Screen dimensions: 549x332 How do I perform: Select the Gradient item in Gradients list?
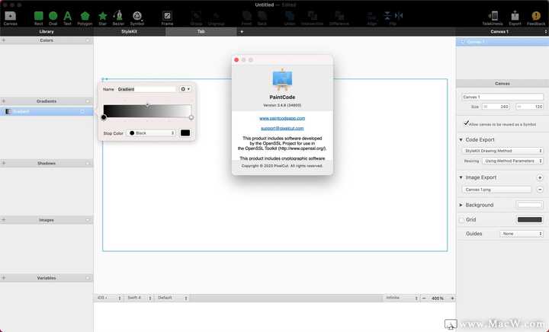47,111
